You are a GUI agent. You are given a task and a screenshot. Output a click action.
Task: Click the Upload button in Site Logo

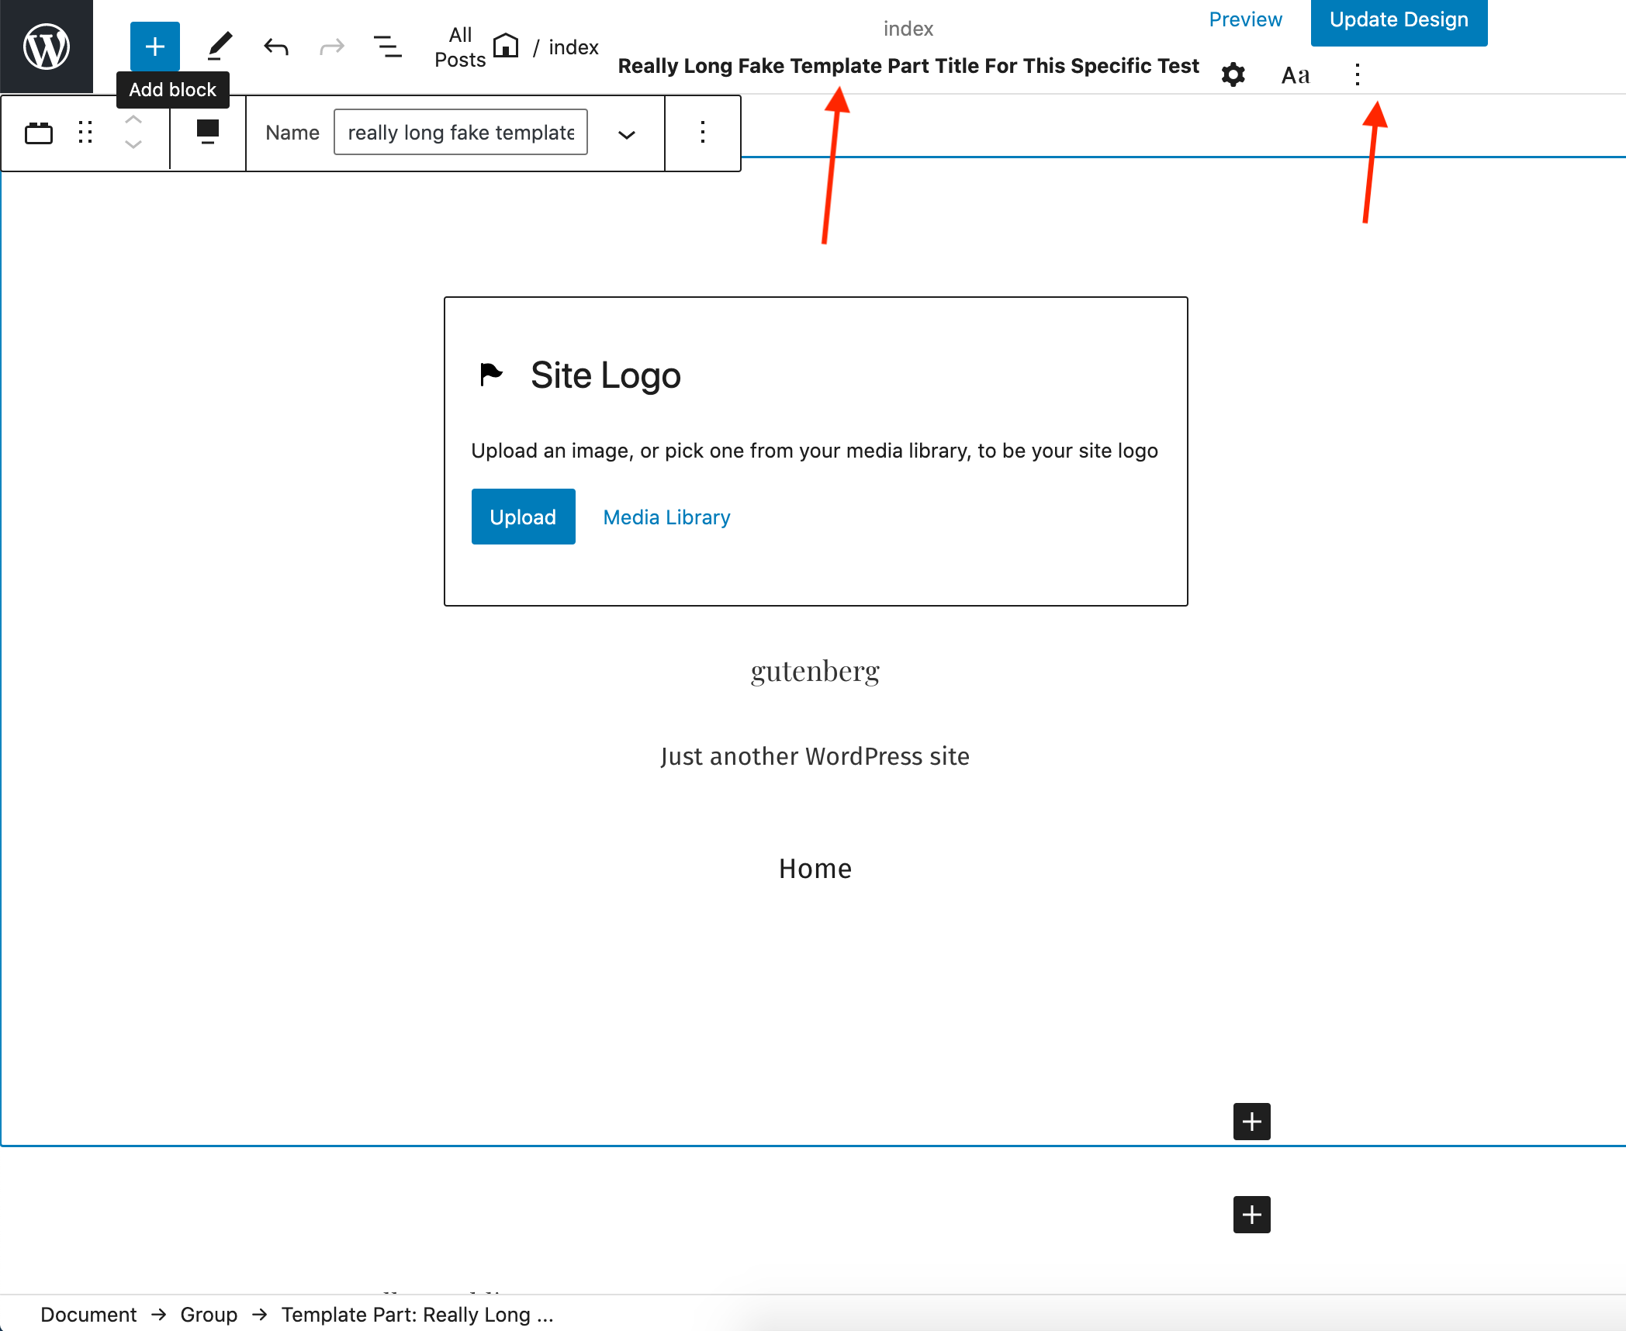(523, 517)
